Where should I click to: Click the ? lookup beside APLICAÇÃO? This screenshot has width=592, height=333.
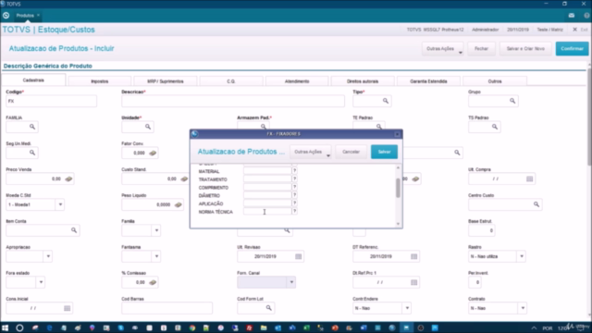pyautogui.click(x=294, y=203)
